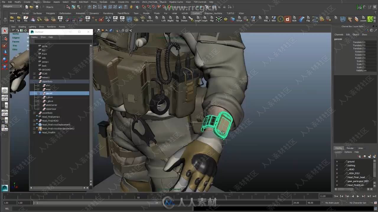Toggle visibility of Head_Final:_head layer

point(337,177)
